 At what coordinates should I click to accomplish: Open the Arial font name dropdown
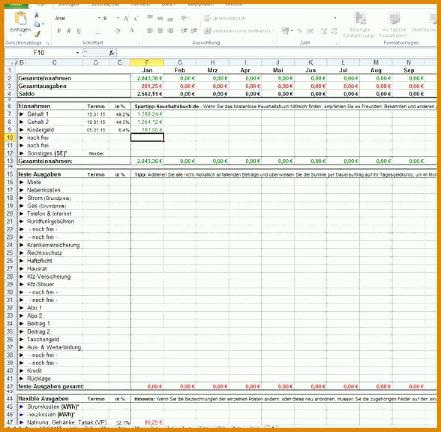click(99, 18)
